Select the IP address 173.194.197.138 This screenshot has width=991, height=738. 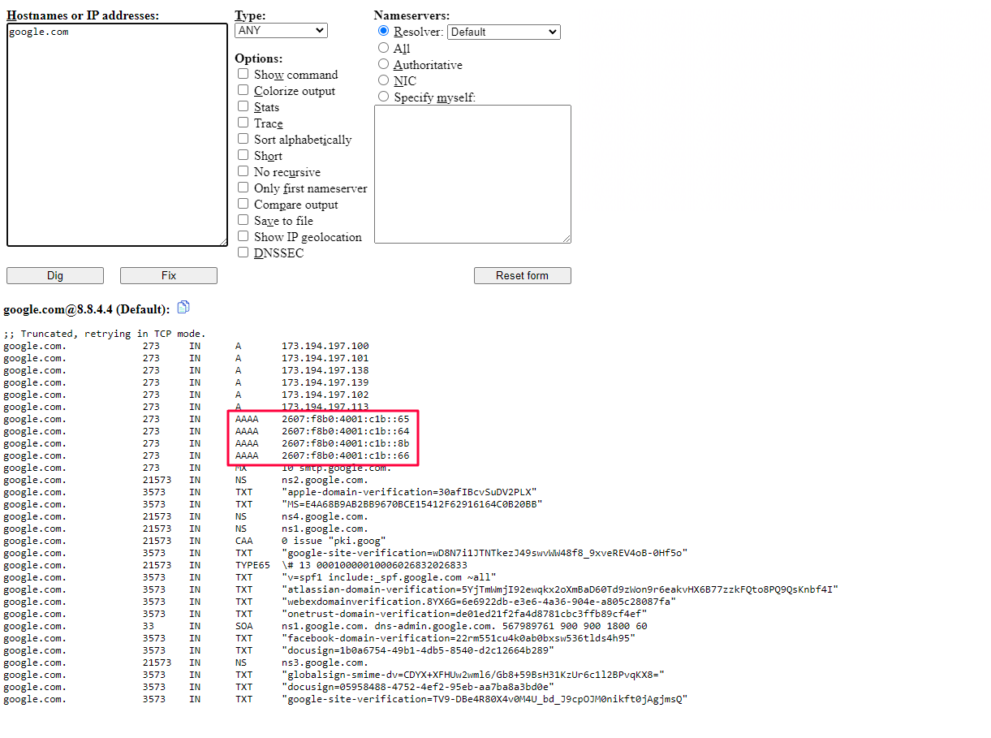325,370
